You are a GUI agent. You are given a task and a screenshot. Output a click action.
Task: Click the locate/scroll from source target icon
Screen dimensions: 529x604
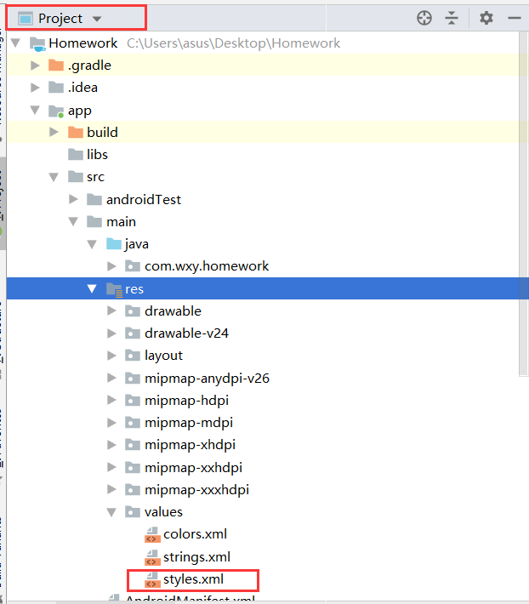tap(424, 18)
